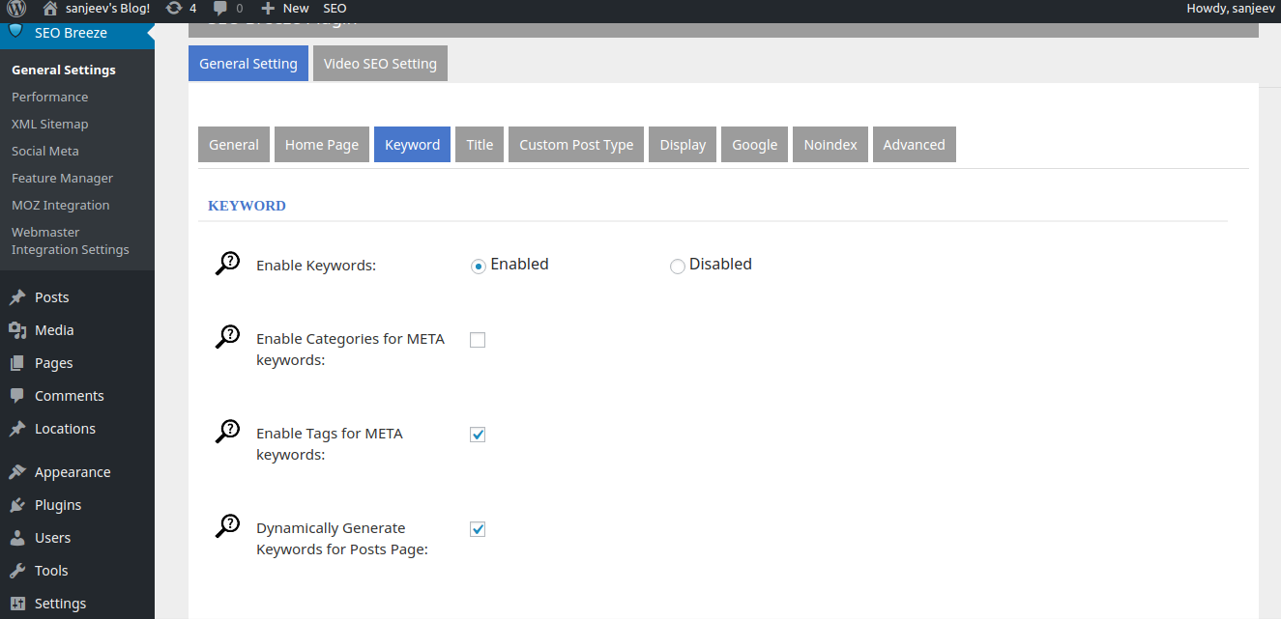Viewport: 1281px width, 619px height.
Task: Uncheck Enable Tags for META keywords box
Action: point(478,435)
